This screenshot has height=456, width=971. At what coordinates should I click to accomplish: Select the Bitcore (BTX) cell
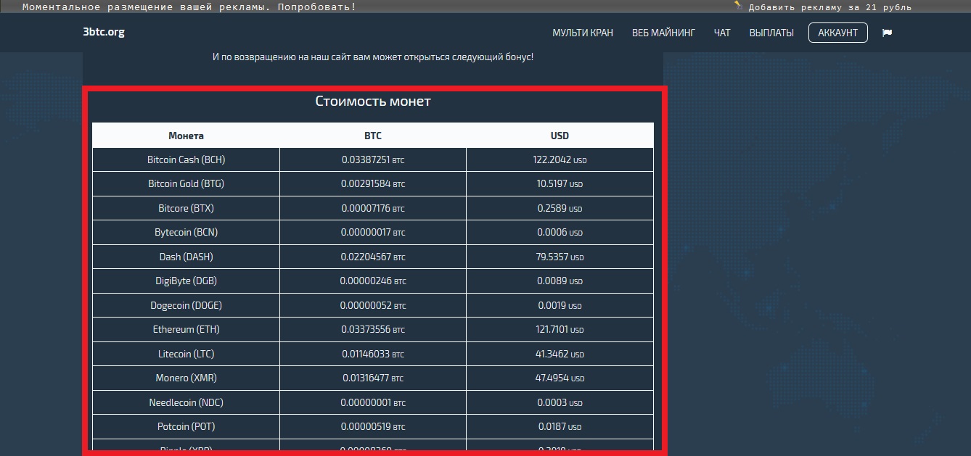click(x=186, y=208)
